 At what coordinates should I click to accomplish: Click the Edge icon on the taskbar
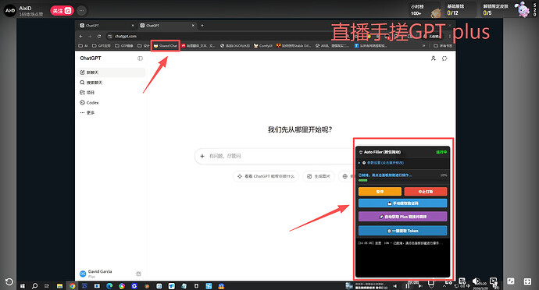109,285
